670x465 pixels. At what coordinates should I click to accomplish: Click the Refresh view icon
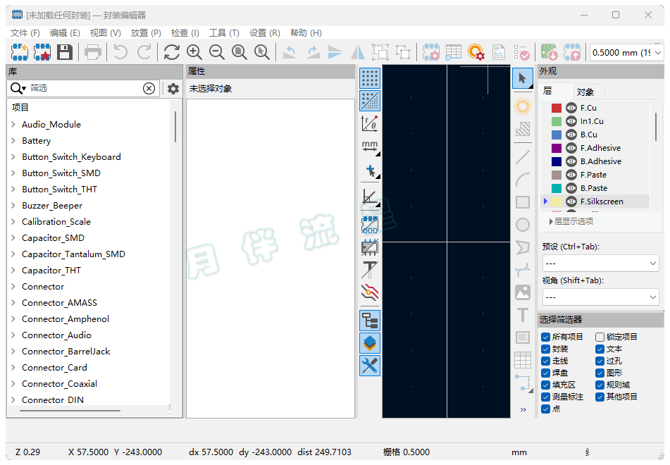[x=171, y=52]
